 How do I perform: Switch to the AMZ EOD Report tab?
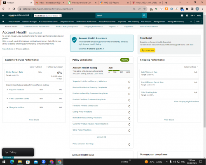pyautogui.click(x=114, y=2)
